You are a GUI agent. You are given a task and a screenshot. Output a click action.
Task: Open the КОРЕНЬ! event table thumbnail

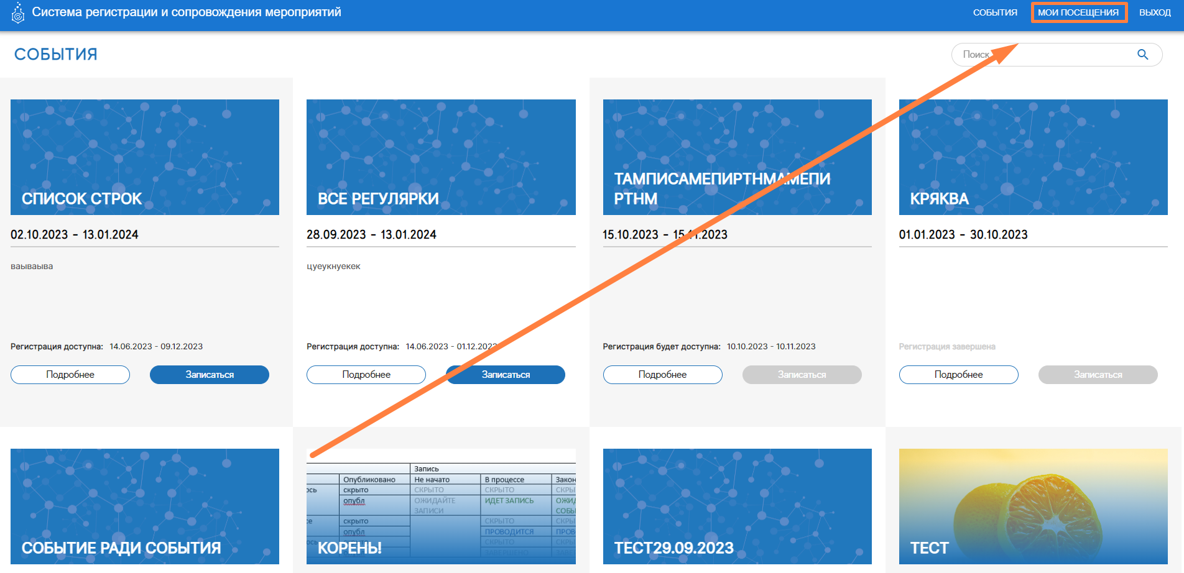click(441, 506)
